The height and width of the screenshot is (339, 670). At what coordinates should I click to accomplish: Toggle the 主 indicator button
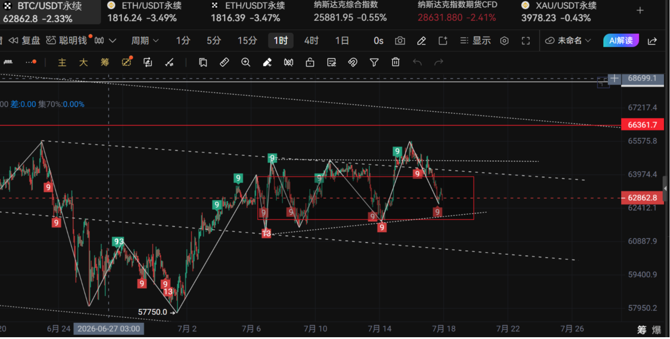[62, 63]
